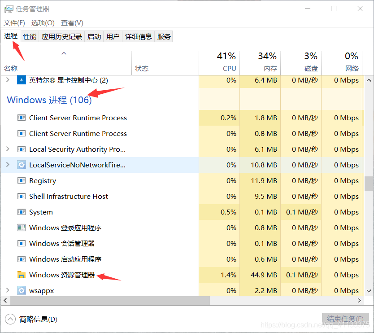Viewport: 374px width, 333px height.
Task: Maximize the Task Manager window
Action: 334,9
